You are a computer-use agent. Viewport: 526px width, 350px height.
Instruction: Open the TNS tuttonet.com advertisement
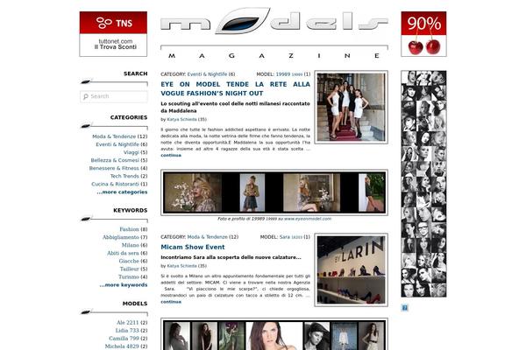tap(113, 34)
